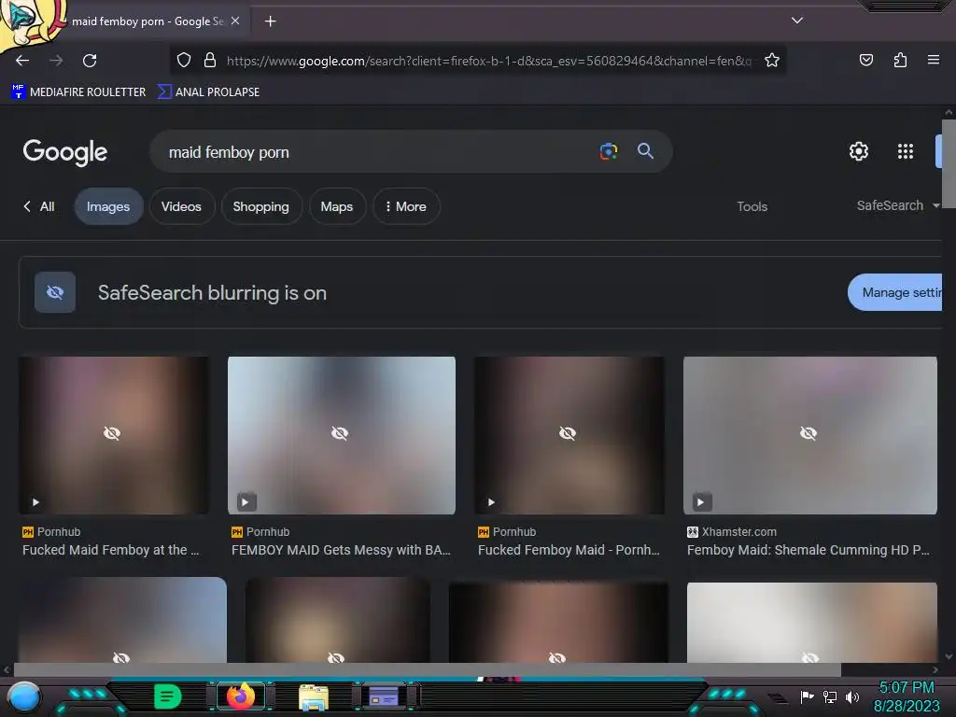Click the Google logo
Screen dimensions: 956x717
click(x=65, y=152)
